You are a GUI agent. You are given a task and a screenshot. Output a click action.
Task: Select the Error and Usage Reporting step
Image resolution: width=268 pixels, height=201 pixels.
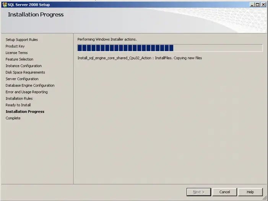(x=27, y=92)
